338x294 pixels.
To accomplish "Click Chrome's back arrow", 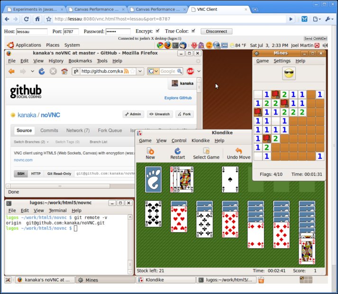I will click(x=7, y=19).
